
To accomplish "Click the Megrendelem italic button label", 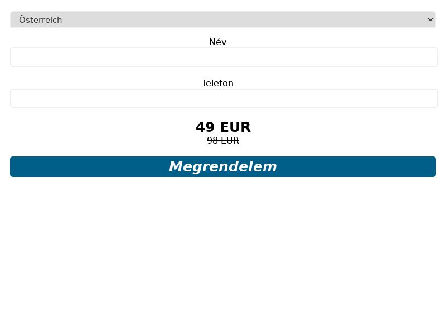I will tap(222, 166).
